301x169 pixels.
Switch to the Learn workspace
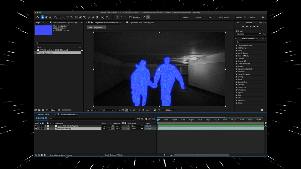(210, 17)
